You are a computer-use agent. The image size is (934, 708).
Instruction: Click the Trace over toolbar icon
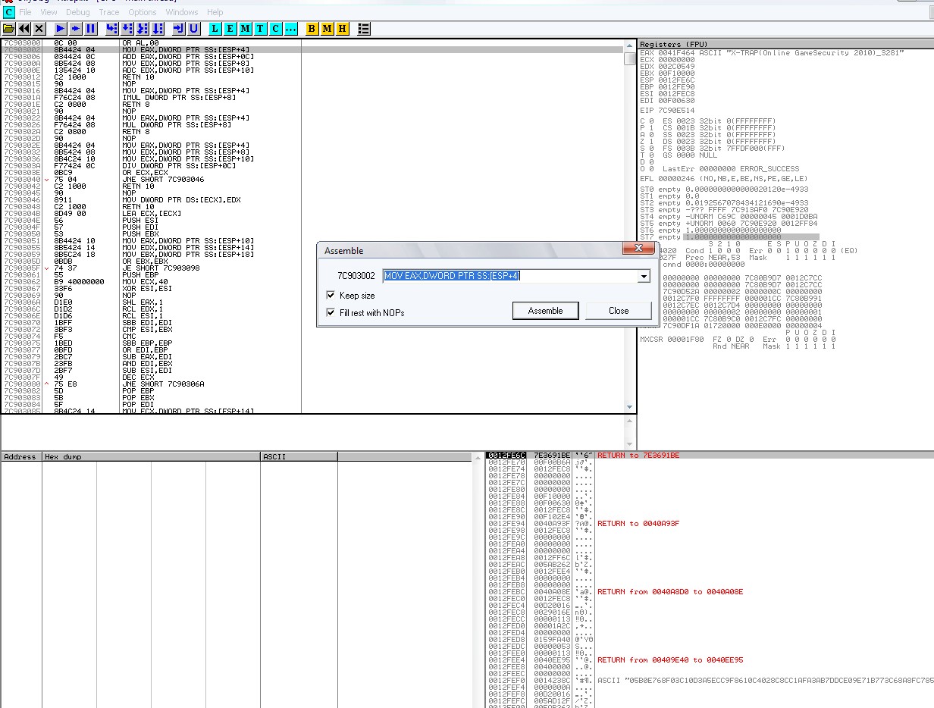(x=158, y=29)
